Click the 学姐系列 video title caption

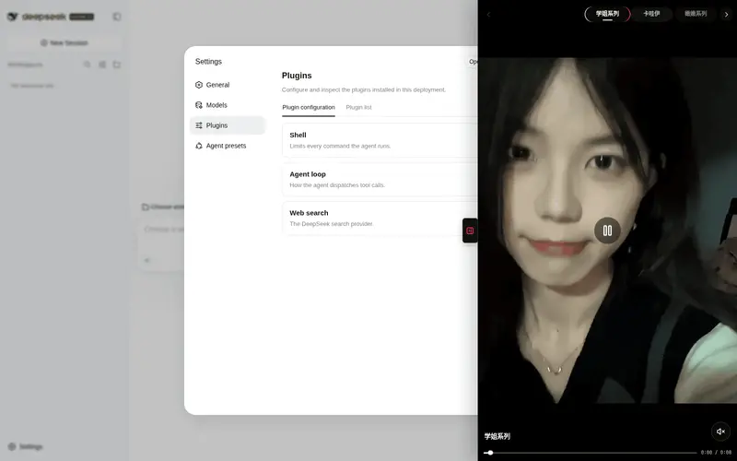pos(497,436)
